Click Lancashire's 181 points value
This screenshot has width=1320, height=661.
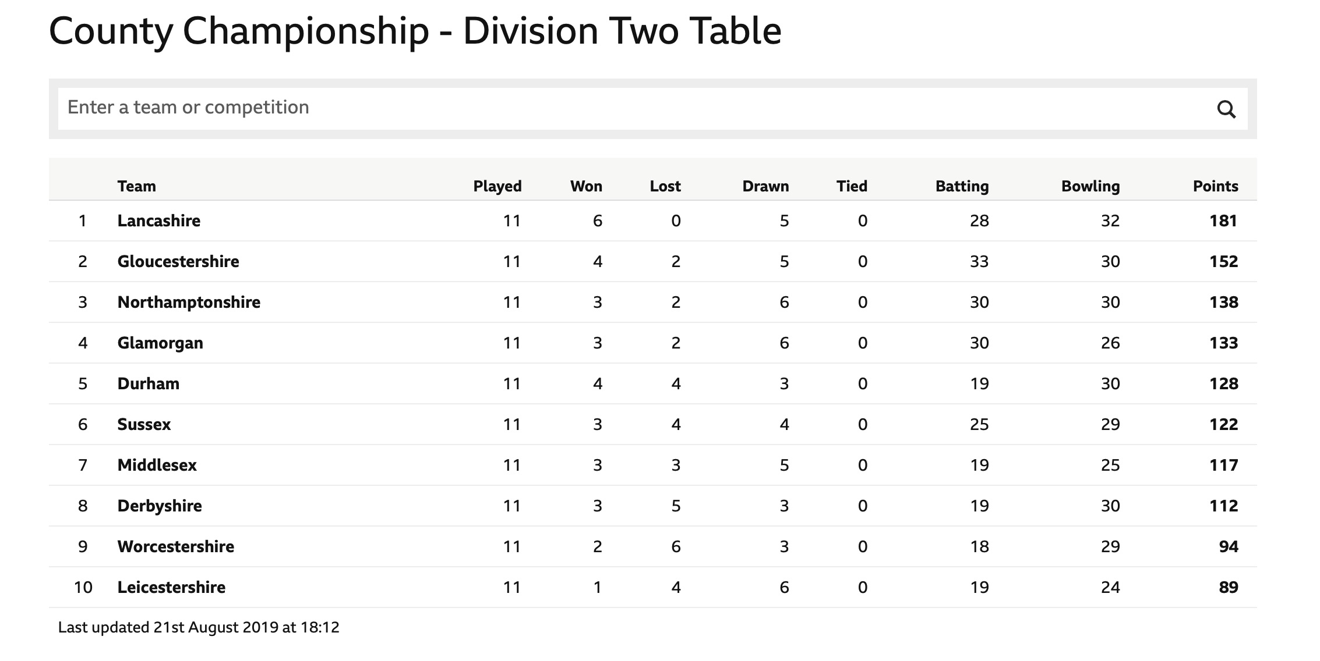click(x=1223, y=221)
